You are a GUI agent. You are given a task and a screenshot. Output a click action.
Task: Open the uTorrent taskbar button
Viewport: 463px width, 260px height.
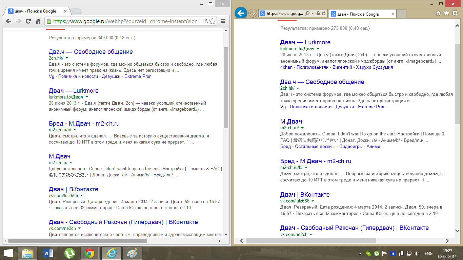[x=69, y=253]
